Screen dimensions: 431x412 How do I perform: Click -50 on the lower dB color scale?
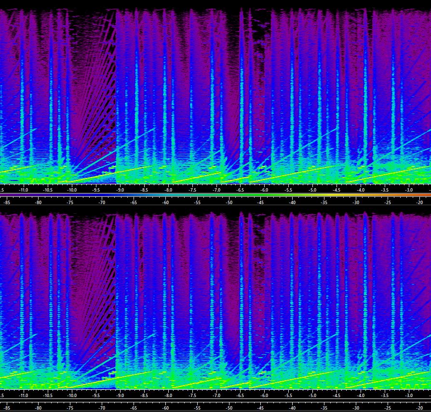point(229,408)
